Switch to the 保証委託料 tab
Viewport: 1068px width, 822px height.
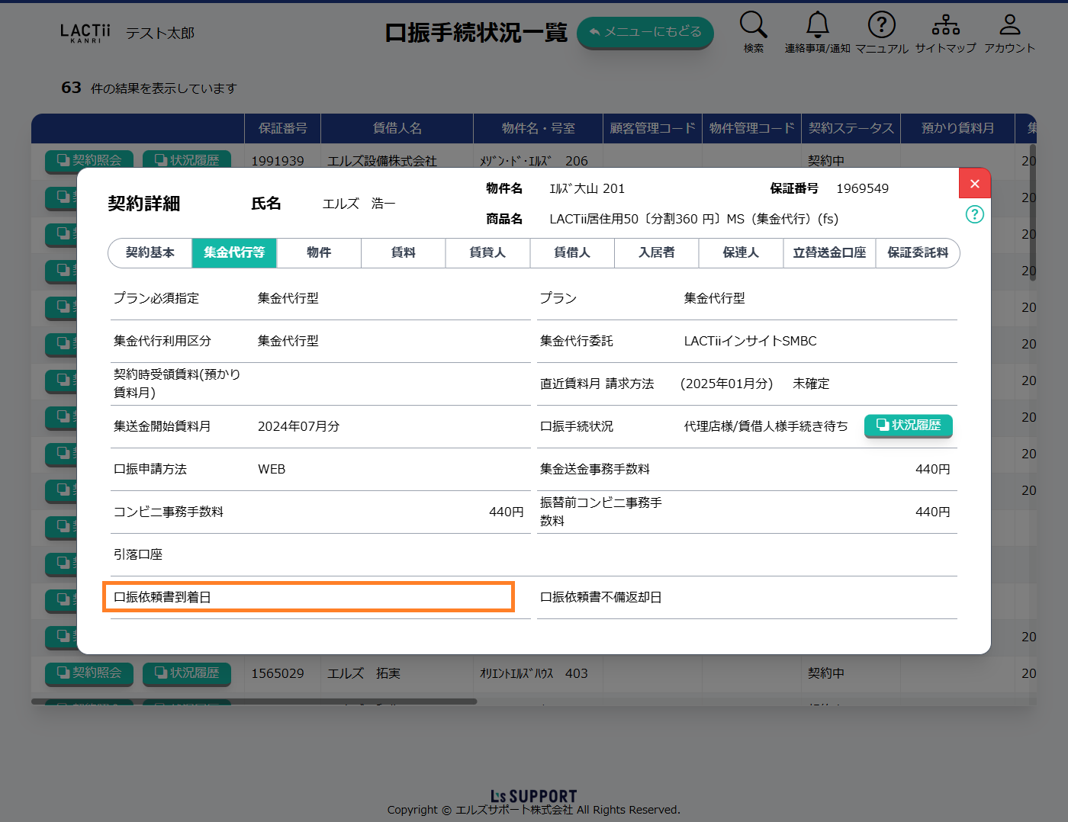tap(917, 252)
